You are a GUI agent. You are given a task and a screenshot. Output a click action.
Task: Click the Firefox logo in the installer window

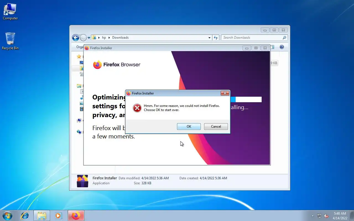tap(97, 65)
